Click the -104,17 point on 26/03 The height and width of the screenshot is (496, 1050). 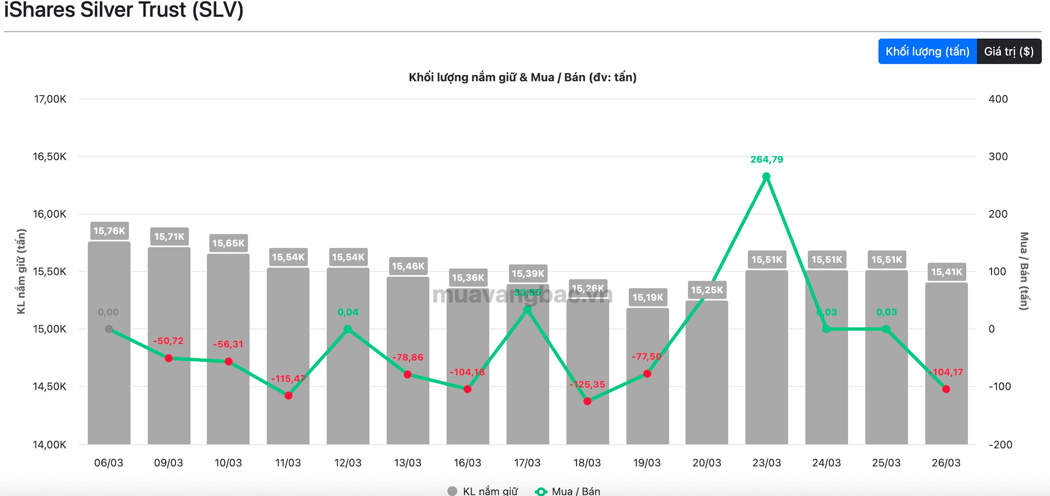coord(946,389)
